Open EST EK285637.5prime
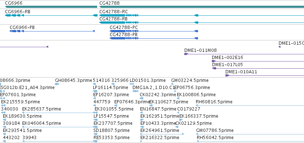 pos(41,109)
